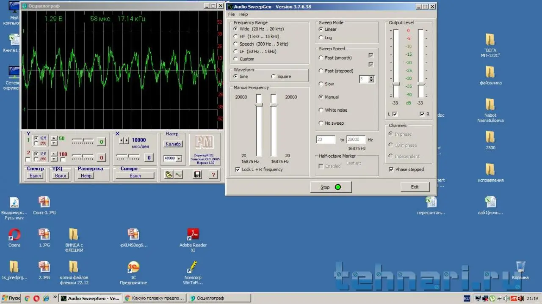Increase sweep speed stepper value from 5

[371, 77]
